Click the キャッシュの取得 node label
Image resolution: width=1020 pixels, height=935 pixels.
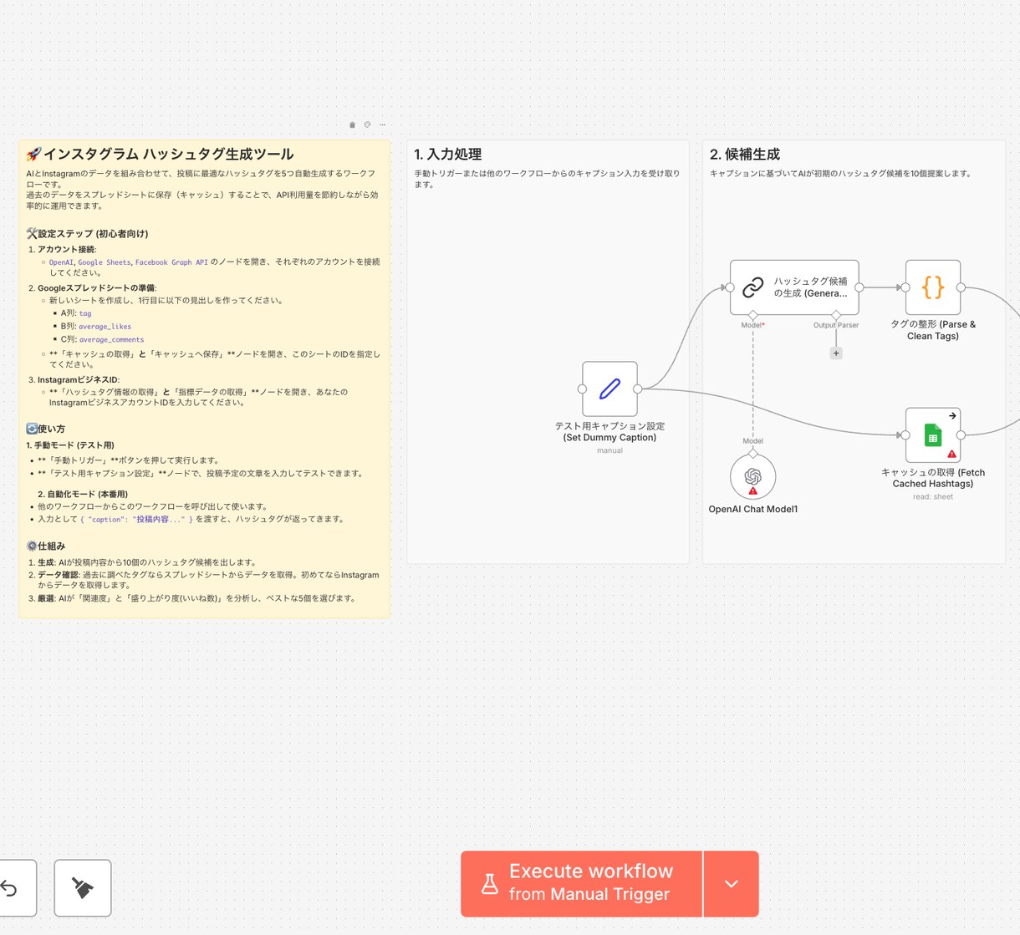pyautogui.click(x=933, y=478)
